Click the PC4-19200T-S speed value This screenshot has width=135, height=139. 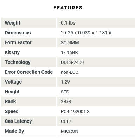click(x=75, y=112)
